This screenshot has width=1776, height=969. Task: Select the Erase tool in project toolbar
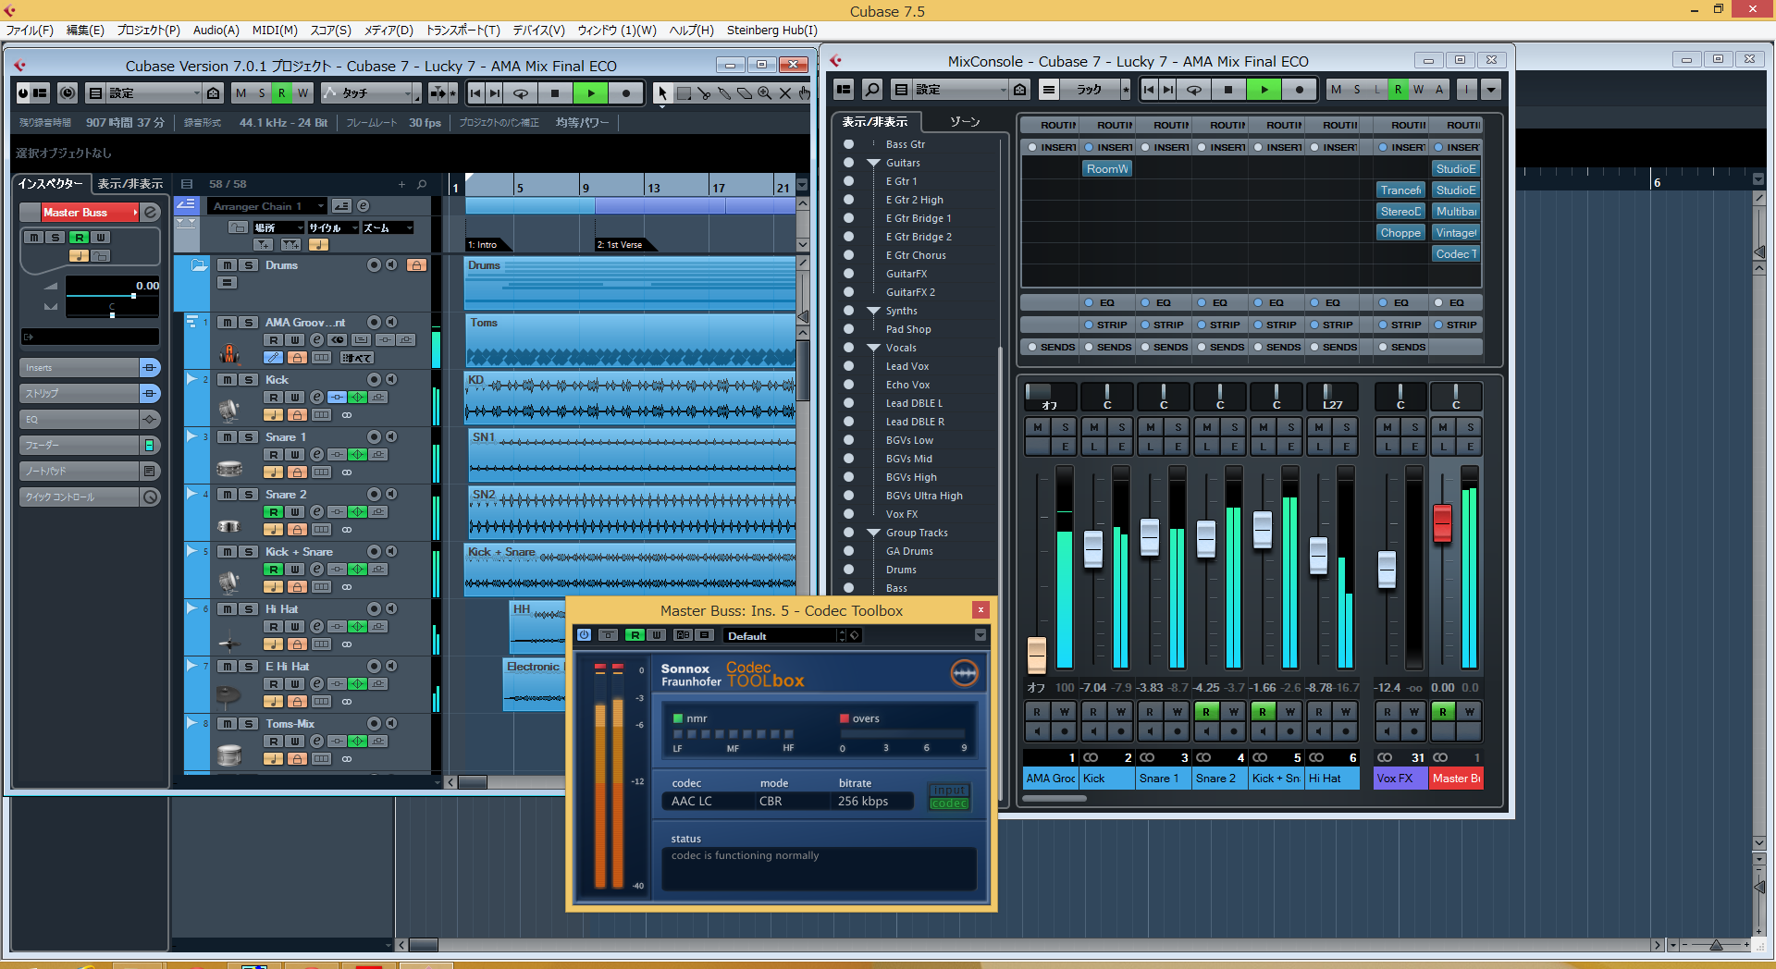[745, 93]
